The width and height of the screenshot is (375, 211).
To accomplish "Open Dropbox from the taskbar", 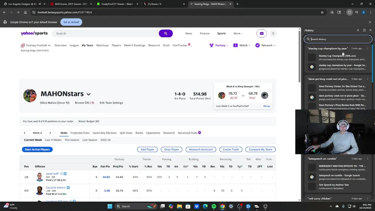I will [x=197, y=206].
